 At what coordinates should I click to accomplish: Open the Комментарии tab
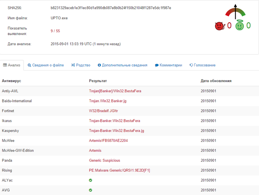[168, 65]
